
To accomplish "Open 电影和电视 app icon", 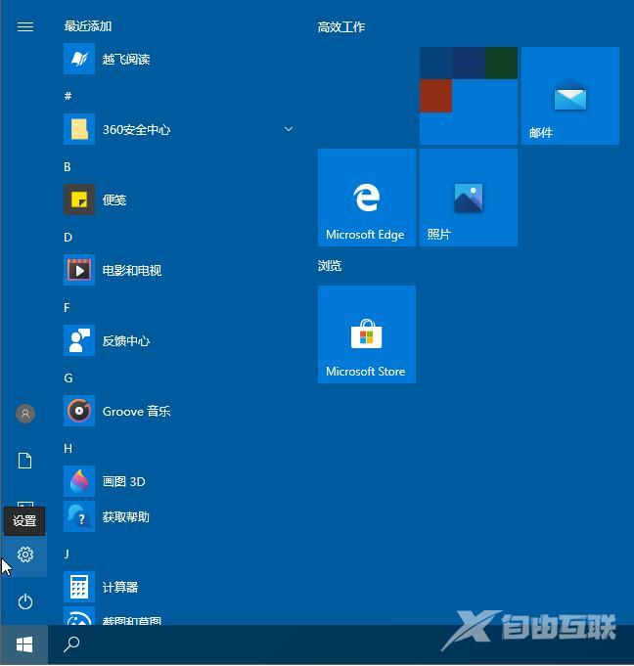I will point(79,270).
